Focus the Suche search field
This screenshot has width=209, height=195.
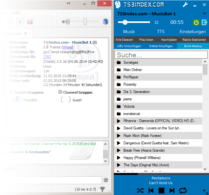[x=161, y=55]
